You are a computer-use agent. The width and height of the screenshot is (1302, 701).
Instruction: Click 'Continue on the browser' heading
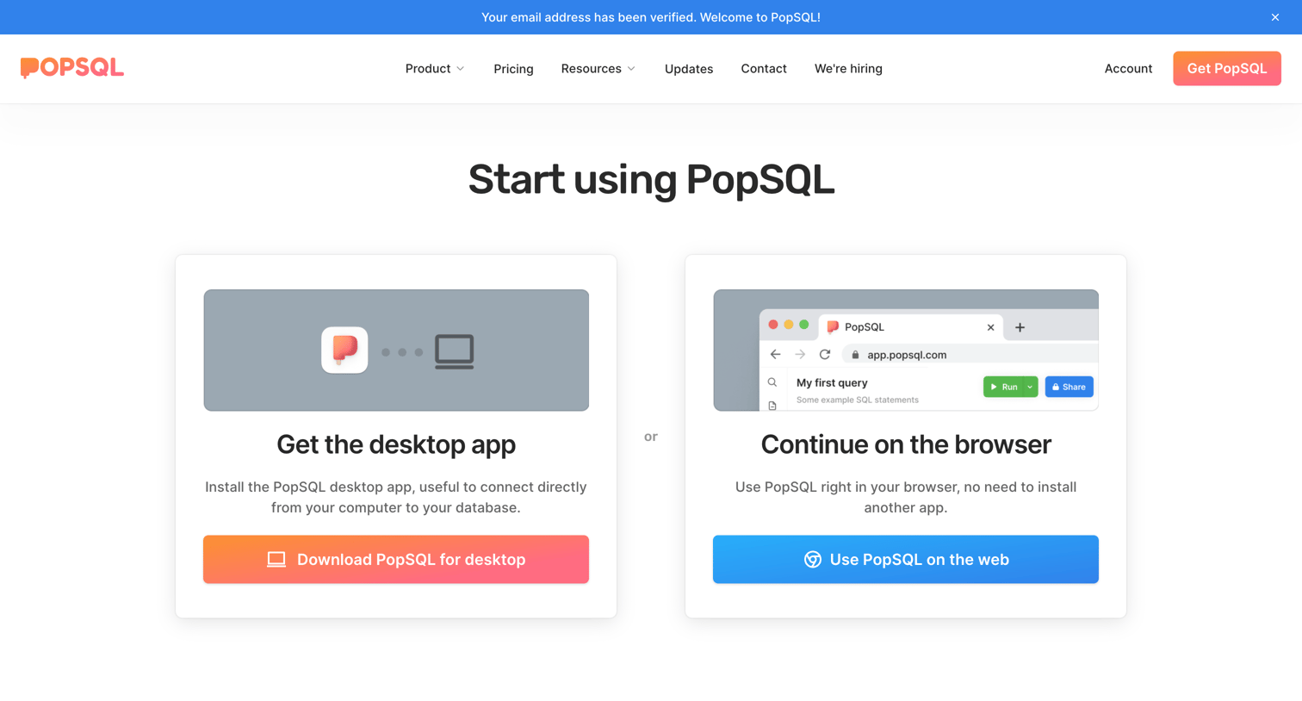pyautogui.click(x=906, y=444)
